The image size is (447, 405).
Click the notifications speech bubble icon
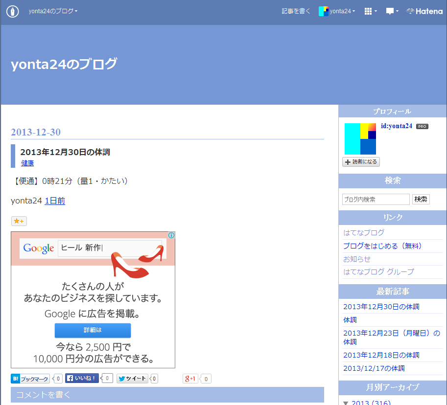[390, 11]
